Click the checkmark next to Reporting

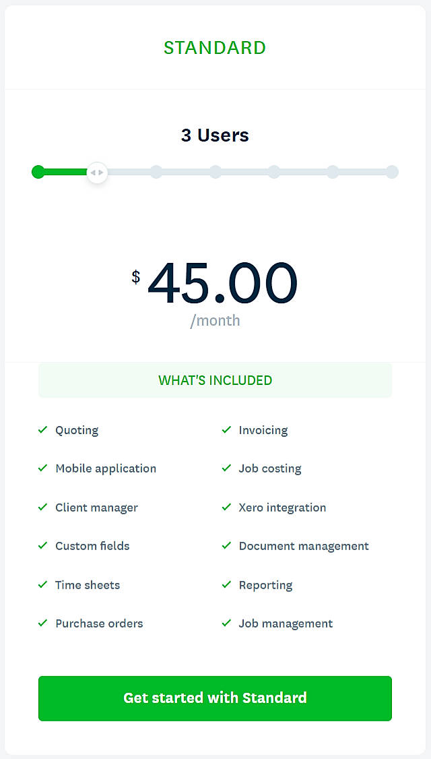pyautogui.click(x=227, y=585)
